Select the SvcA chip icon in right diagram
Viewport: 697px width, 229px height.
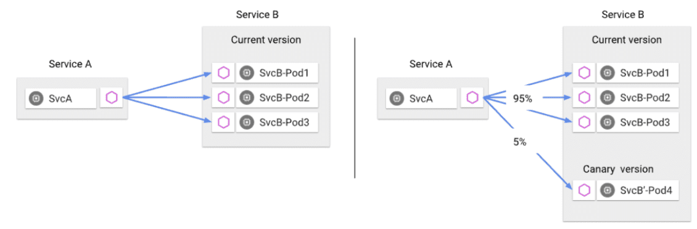coord(395,98)
